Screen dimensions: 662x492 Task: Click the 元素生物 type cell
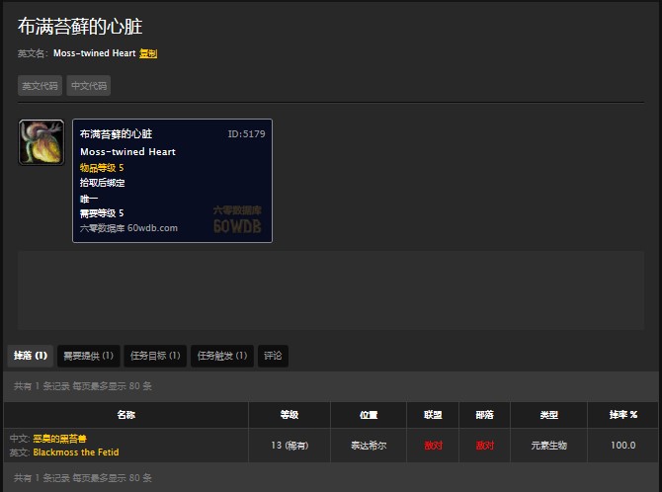point(548,446)
